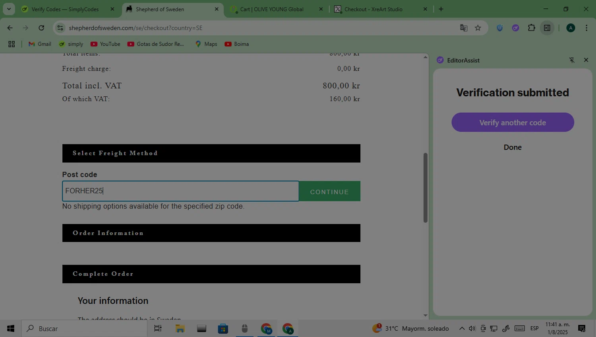Screen dimensions: 596x337
Task: Go back to the previous page
Action: point(10,28)
